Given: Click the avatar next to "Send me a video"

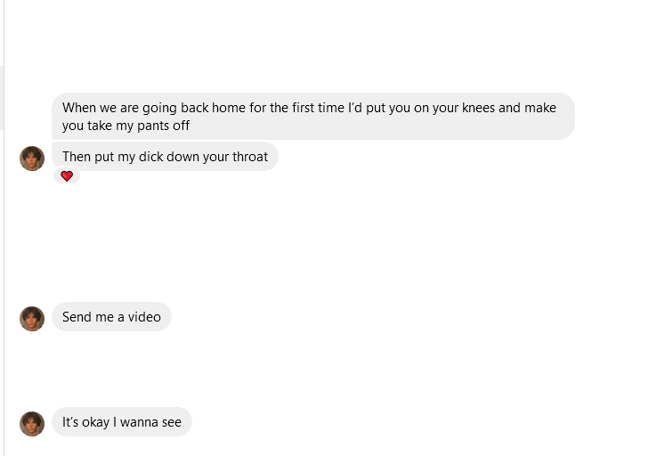Looking at the screenshot, I should (x=32, y=319).
